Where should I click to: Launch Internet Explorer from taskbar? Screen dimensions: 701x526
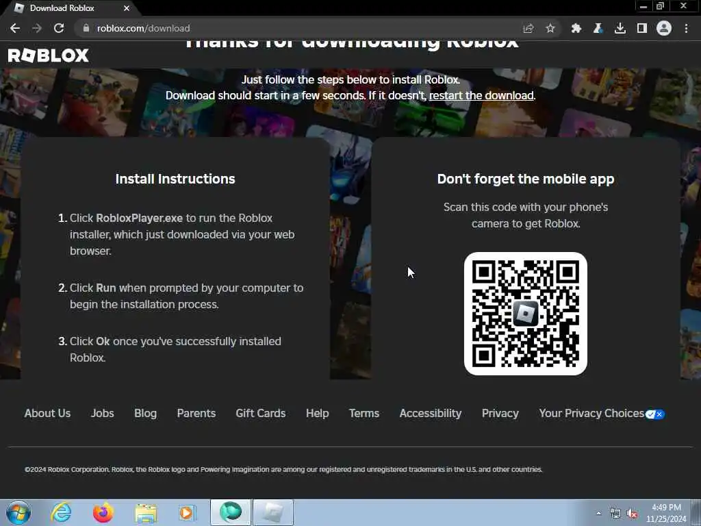(61, 512)
